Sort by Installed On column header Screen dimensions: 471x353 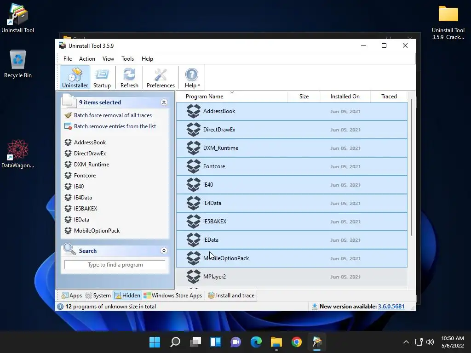[345, 97]
